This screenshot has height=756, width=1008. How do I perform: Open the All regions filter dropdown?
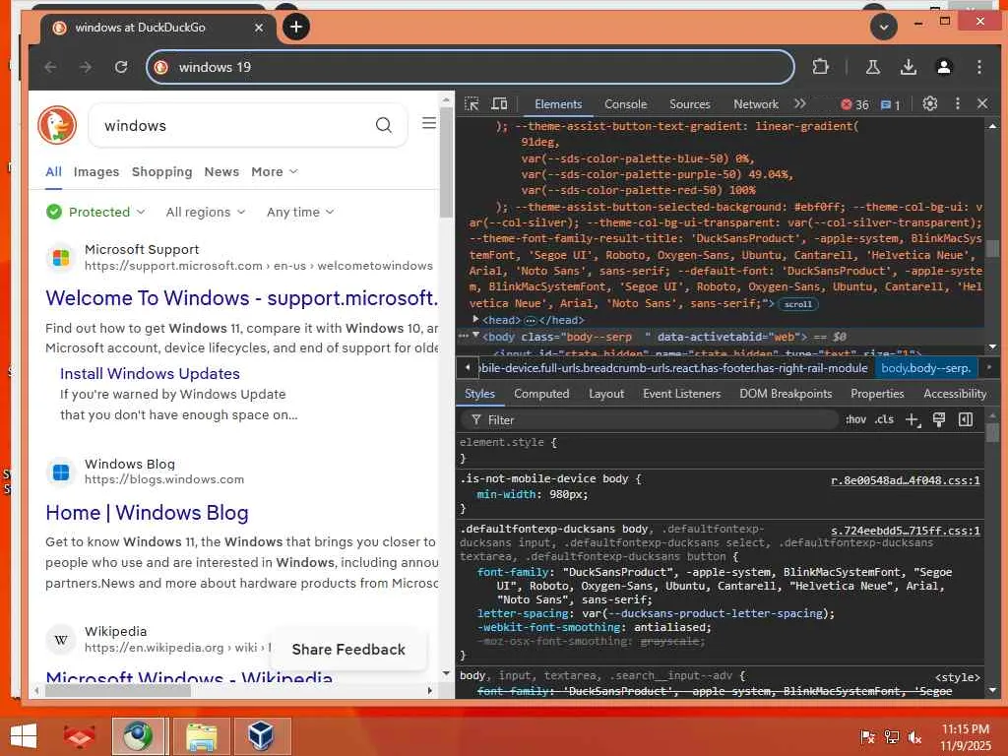[206, 212]
